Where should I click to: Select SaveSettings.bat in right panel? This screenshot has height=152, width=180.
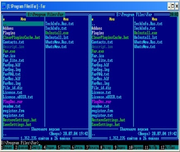(x=106, y=125)
